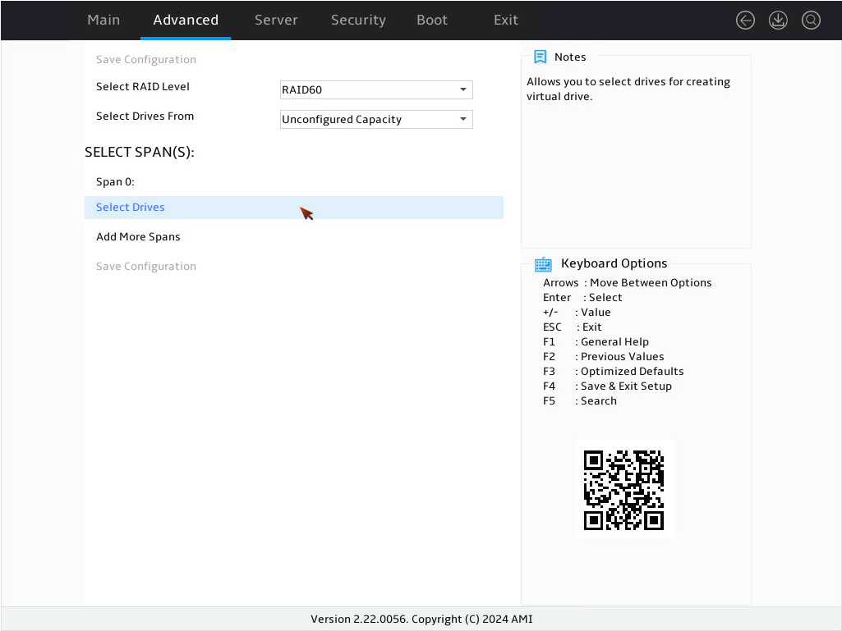
Task: Click the F1 : General Help line
Action: [596, 342]
